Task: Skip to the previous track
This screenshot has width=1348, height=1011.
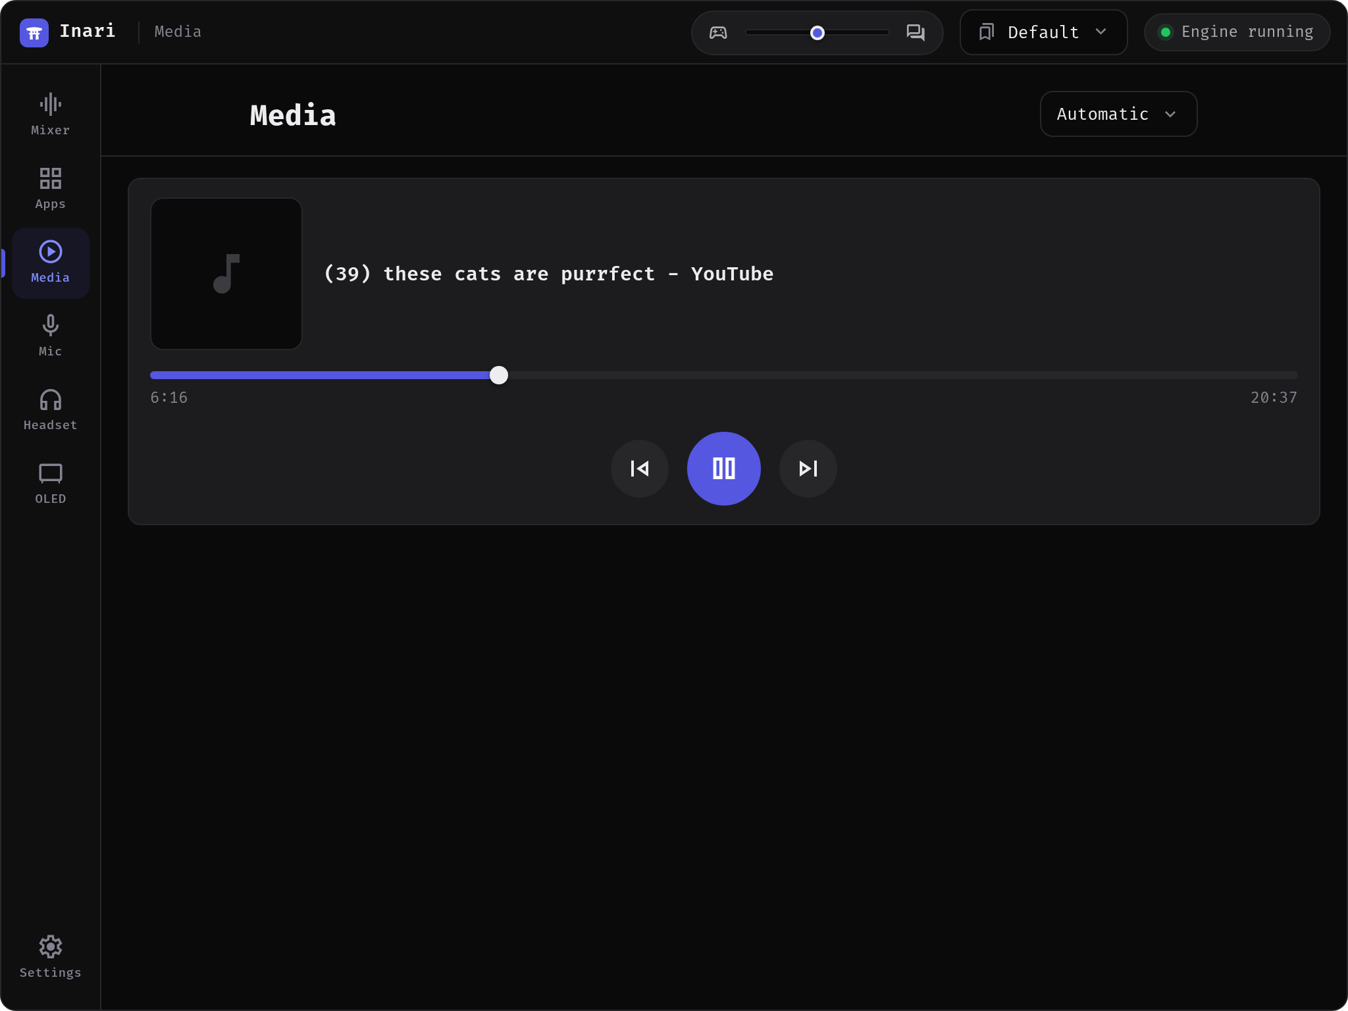Action: [640, 469]
